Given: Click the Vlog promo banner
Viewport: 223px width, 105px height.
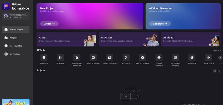Looking at the screenshot, I should click(x=16, y=102).
